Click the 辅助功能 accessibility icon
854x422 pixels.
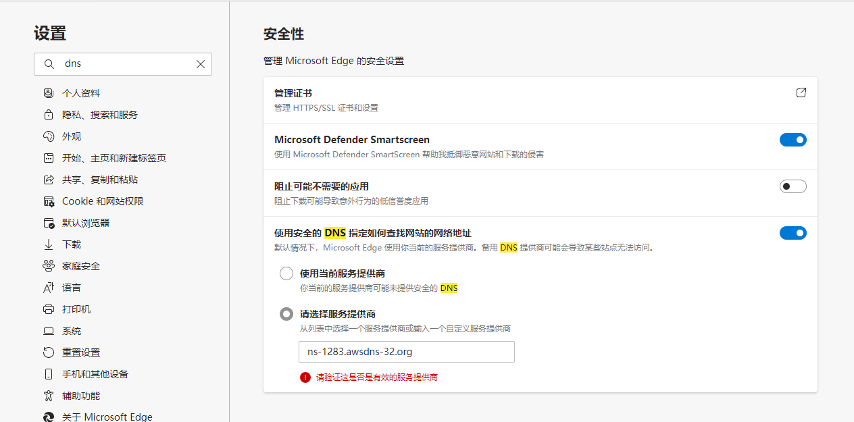point(49,396)
